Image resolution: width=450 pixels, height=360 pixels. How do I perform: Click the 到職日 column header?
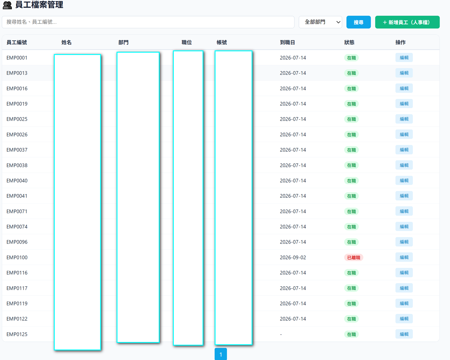[287, 42]
